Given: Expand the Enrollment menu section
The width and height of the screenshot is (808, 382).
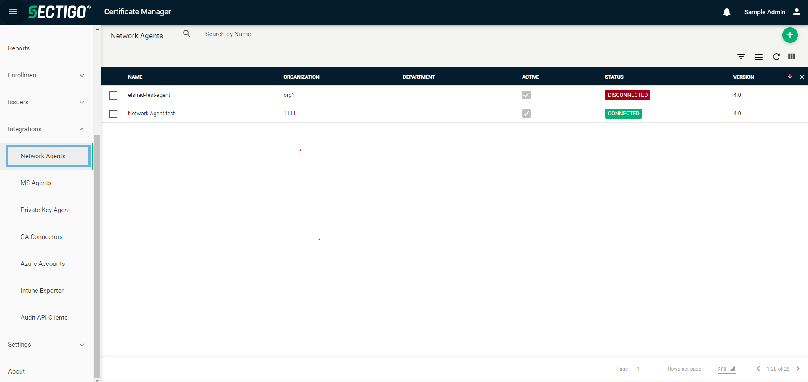Looking at the screenshot, I should tap(46, 75).
